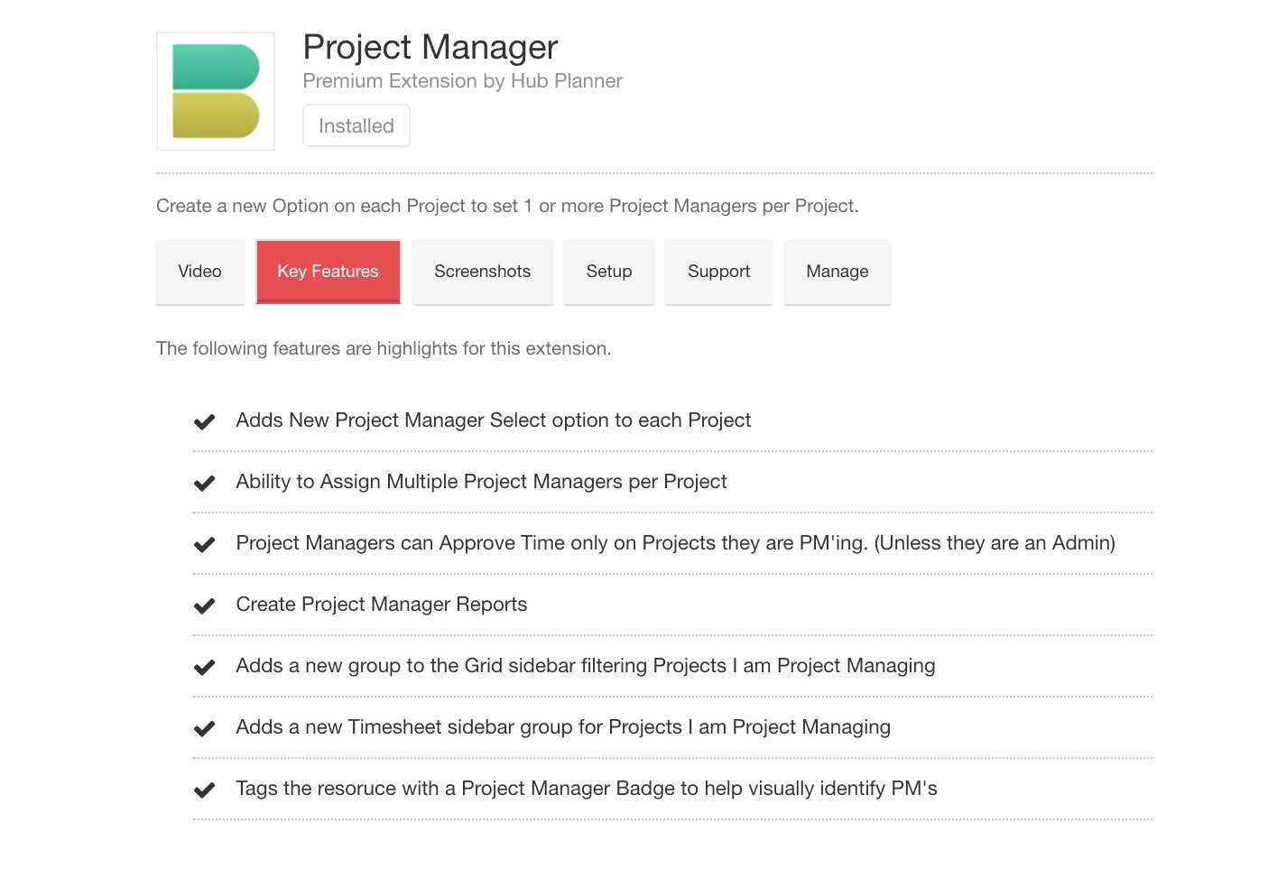Viewport: 1268px width, 878px height.
Task: Click the checkmark next to Timesheet sidebar group
Action: [x=205, y=727]
